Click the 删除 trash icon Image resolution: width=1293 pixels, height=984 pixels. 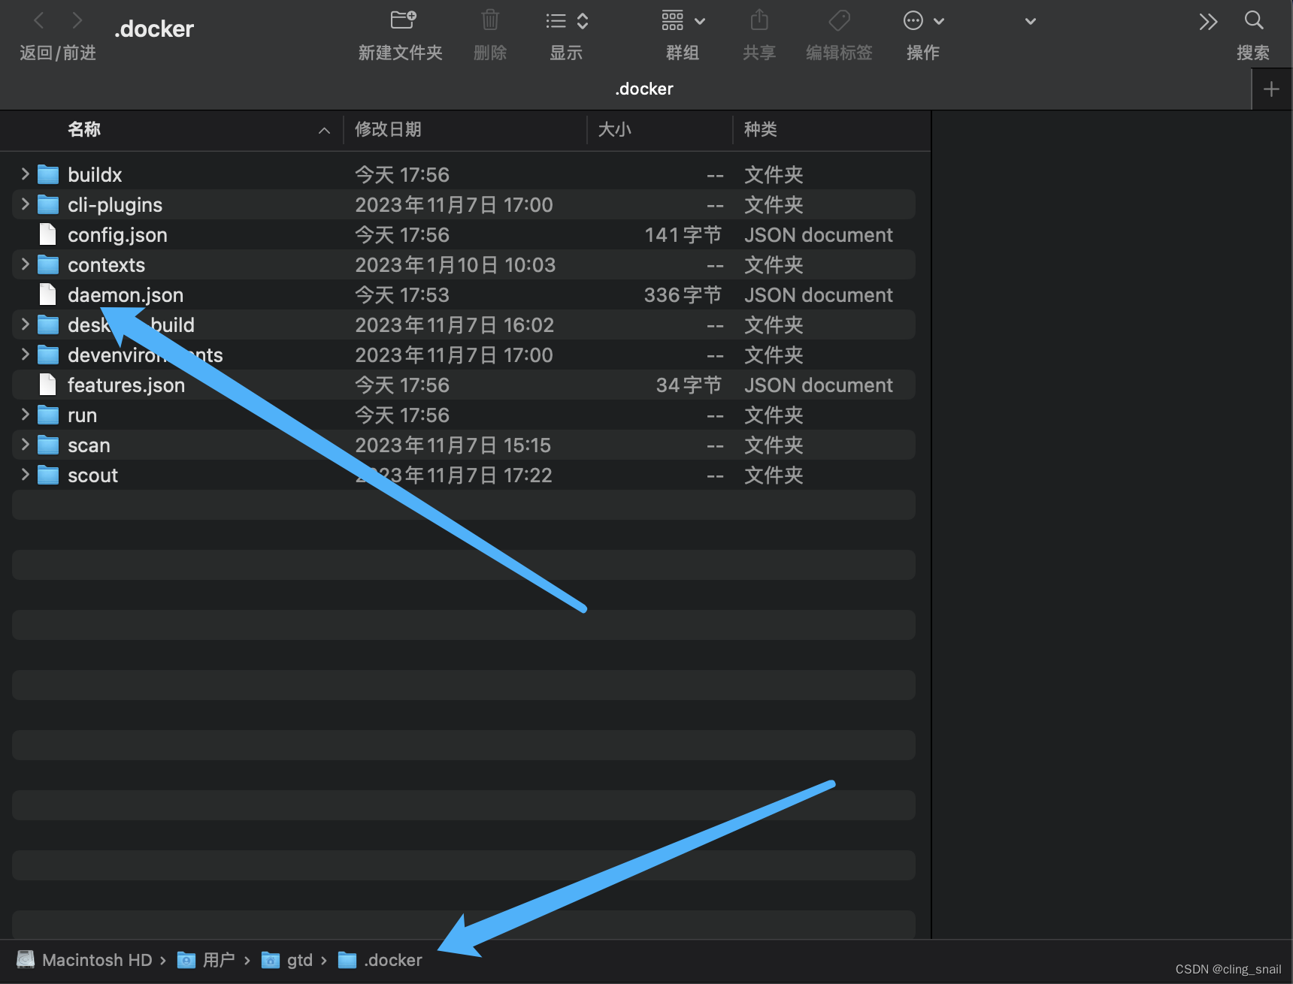pyautogui.click(x=490, y=20)
